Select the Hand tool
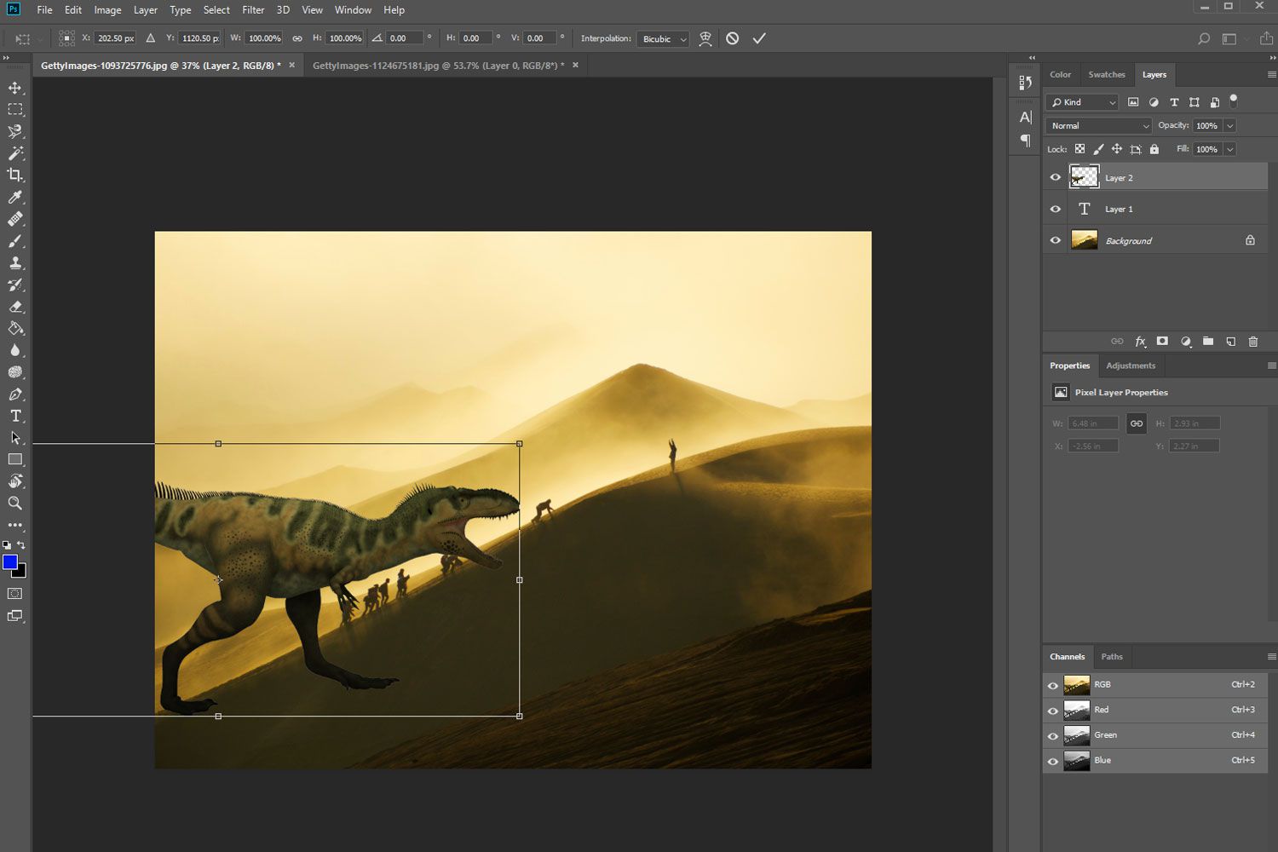Viewport: 1278px width, 852px height. click(15, 481)
